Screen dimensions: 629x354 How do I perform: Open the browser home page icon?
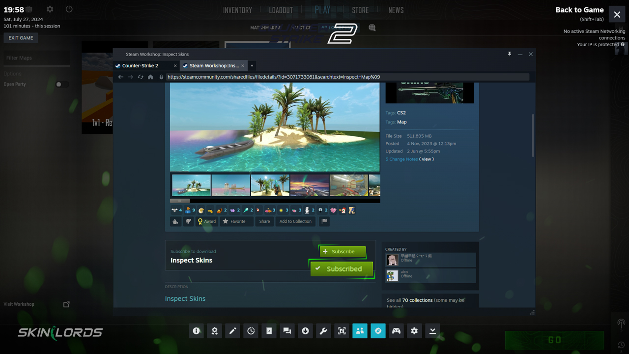click(x=150, y=77)
